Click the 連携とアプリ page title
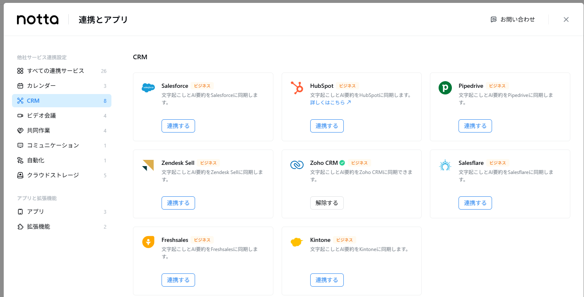Image resolution: width=584 pixels, height=297 pixels. click(103, 19)
